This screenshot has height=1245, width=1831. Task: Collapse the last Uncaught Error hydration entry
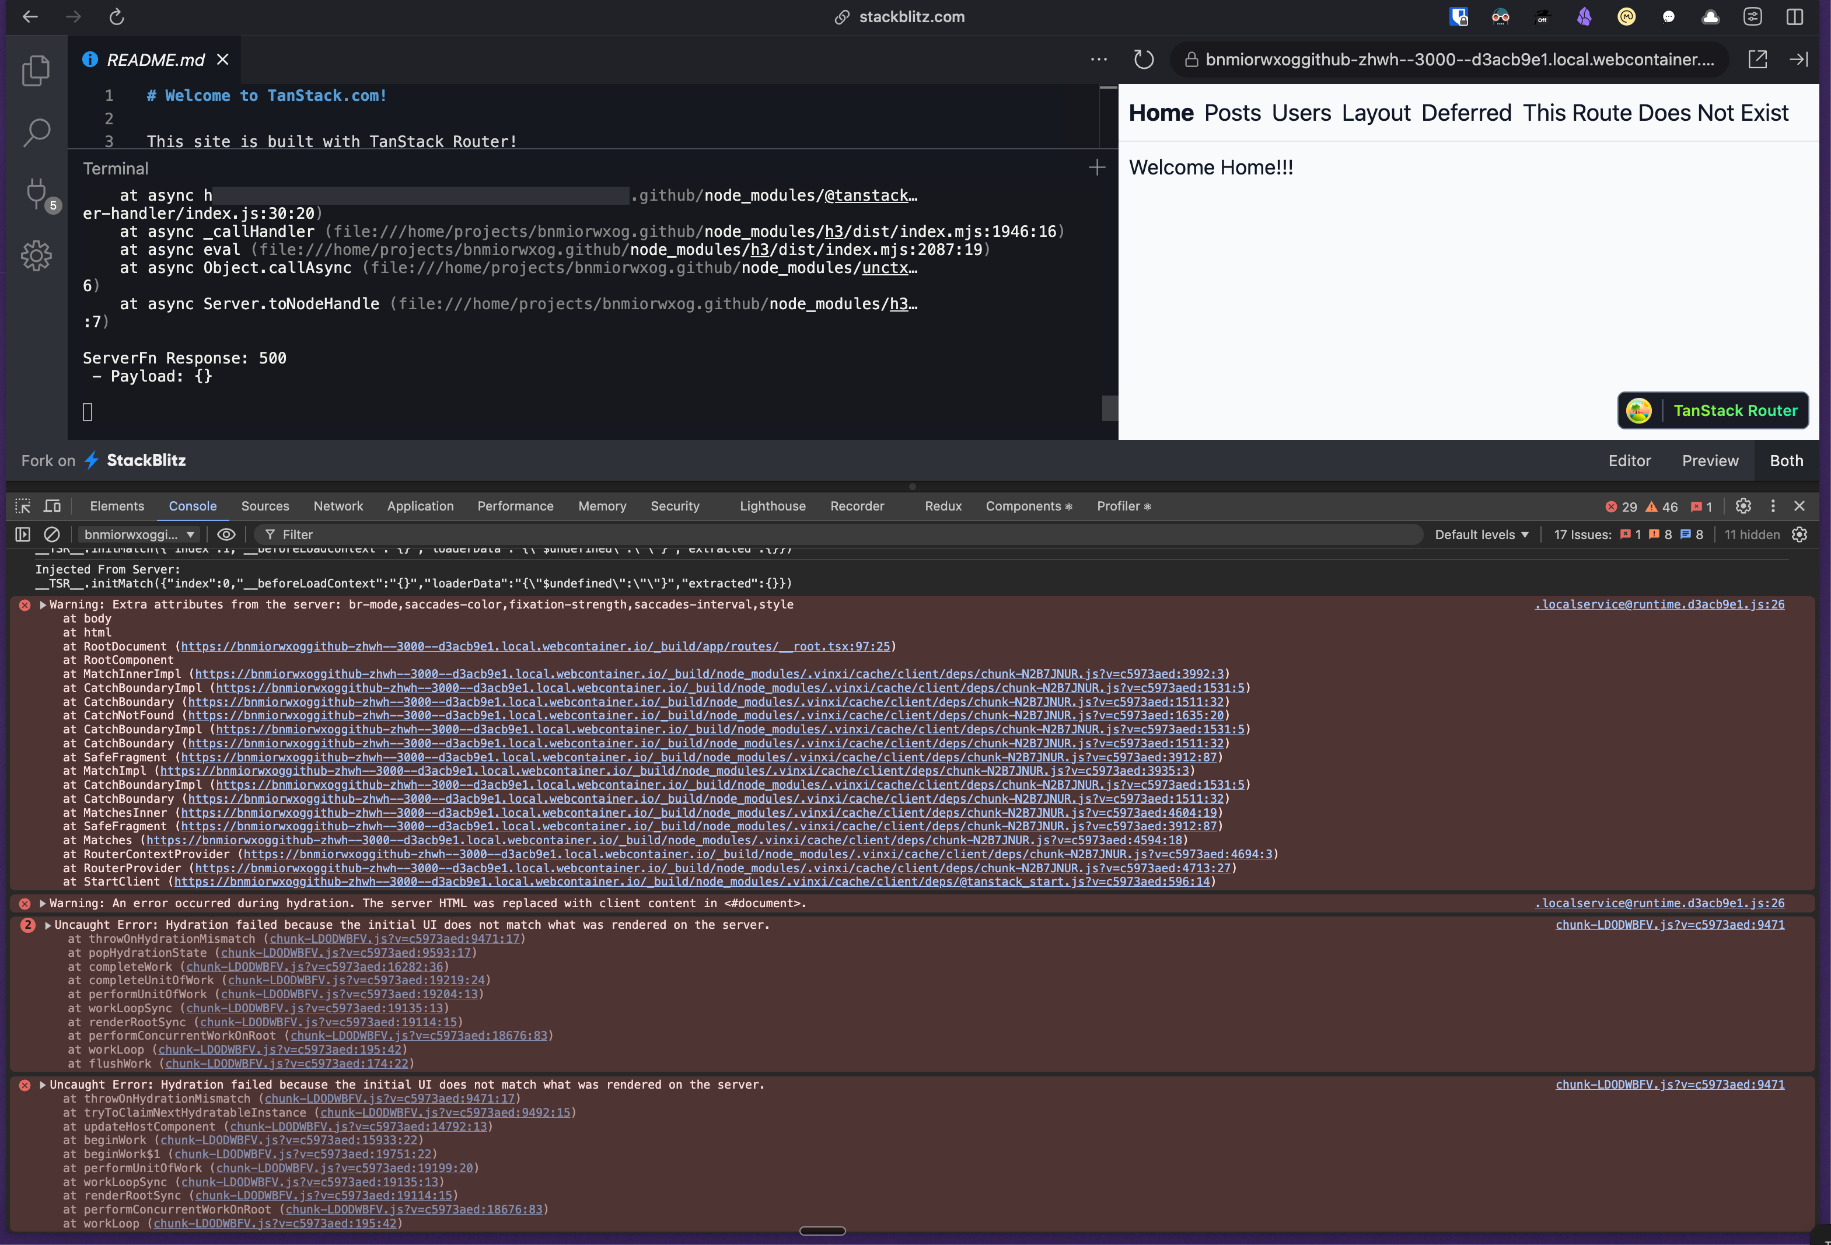pos(43,1085)
